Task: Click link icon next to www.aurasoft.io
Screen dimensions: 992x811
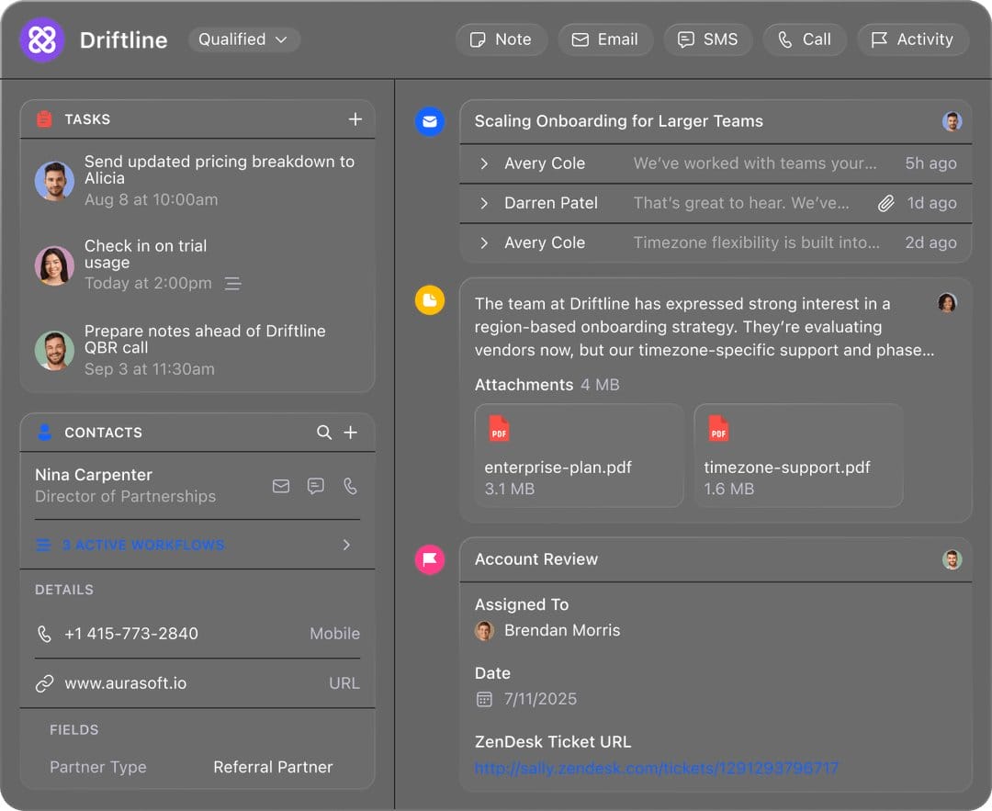Action: pos(44,683)
